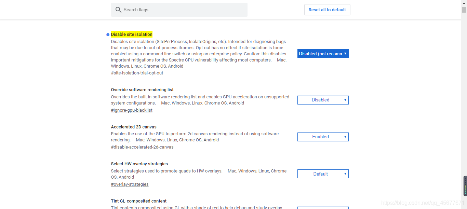The width and height of the screenshot is (467, 209).
Task: Click the scrollbar up arrow
Action: click(x=464, y=3)
